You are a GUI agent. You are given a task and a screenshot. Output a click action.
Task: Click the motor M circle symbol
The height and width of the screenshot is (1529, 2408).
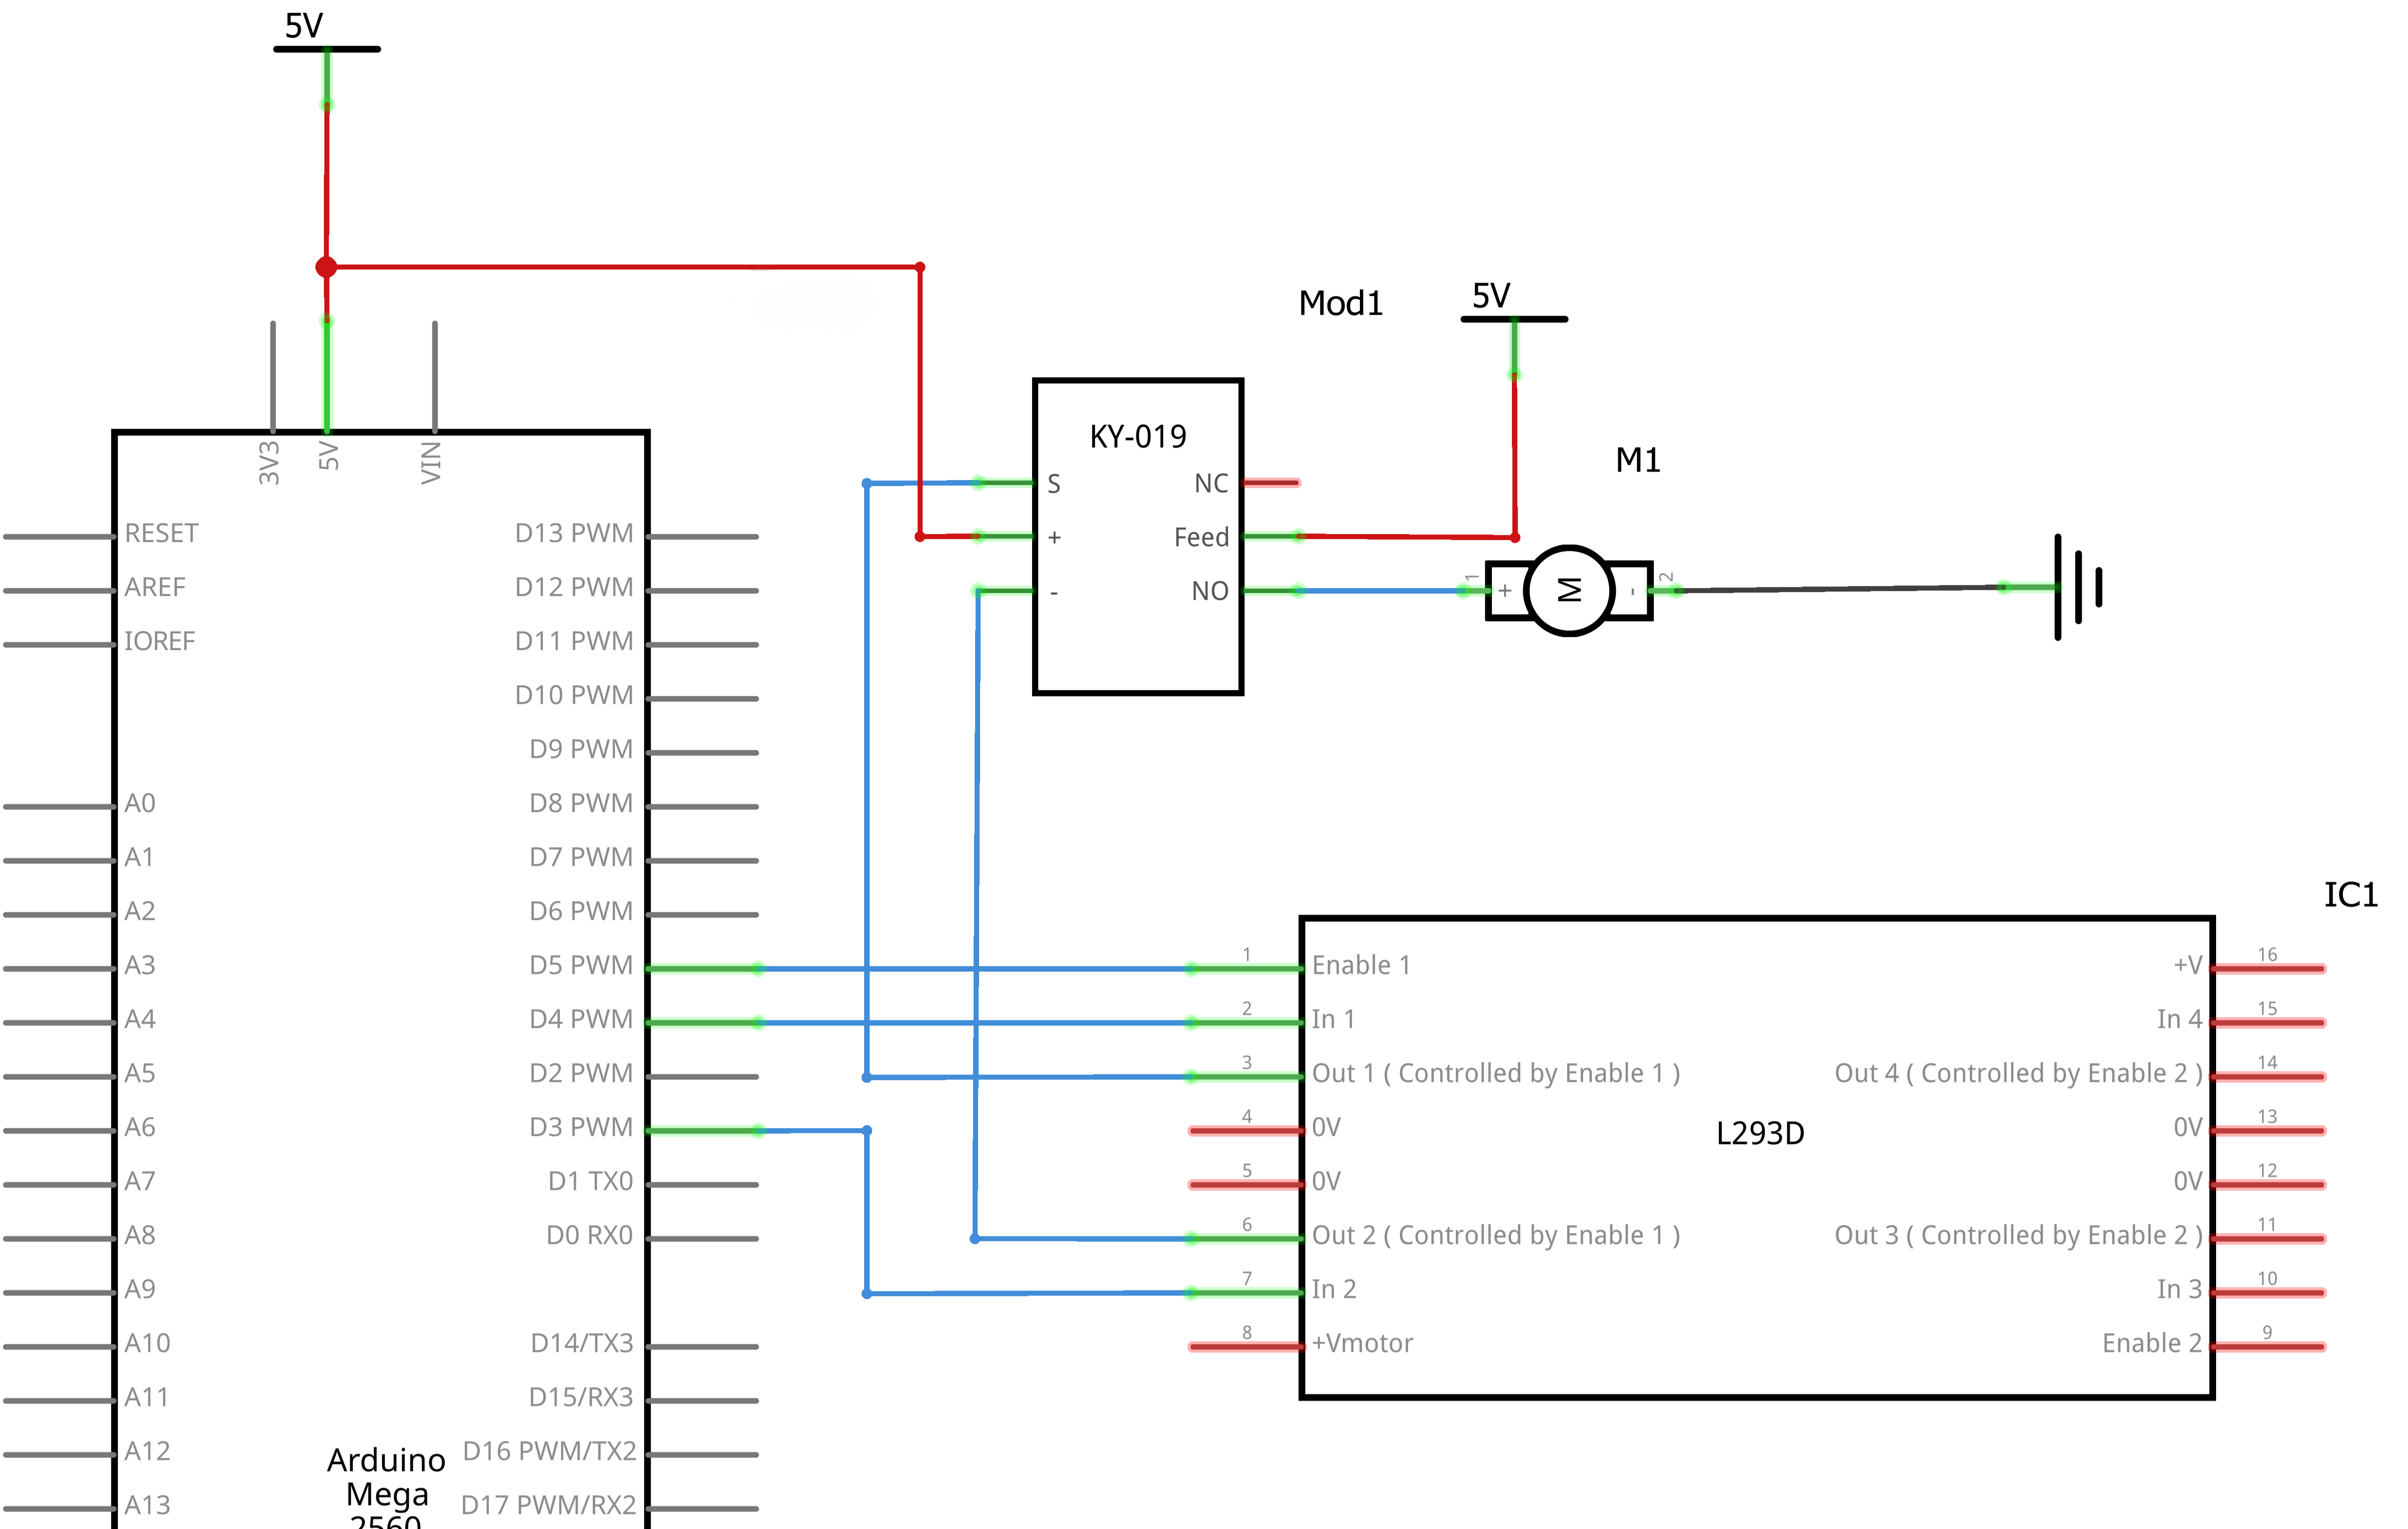pyautogui.click(x=1569, y=590)
